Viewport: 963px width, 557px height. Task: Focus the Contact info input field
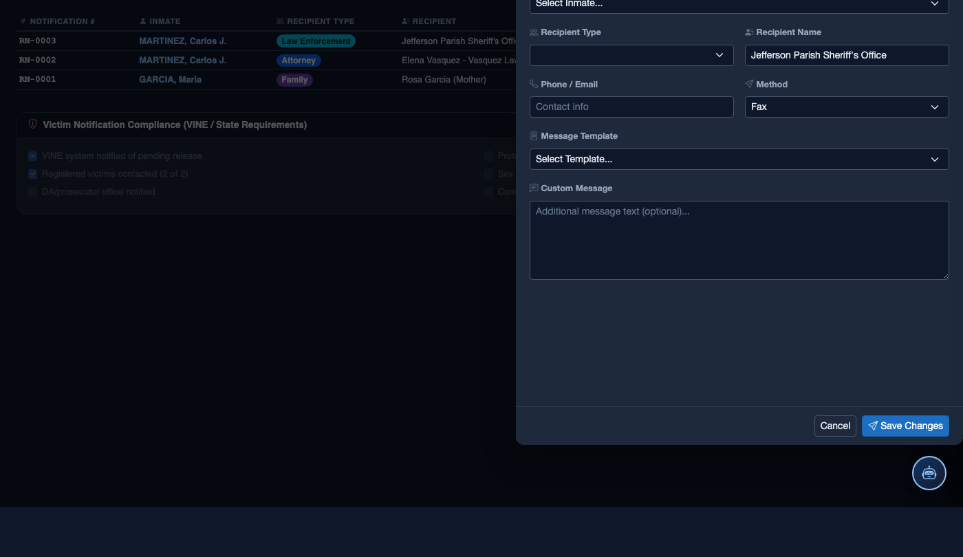click(631, 107)
